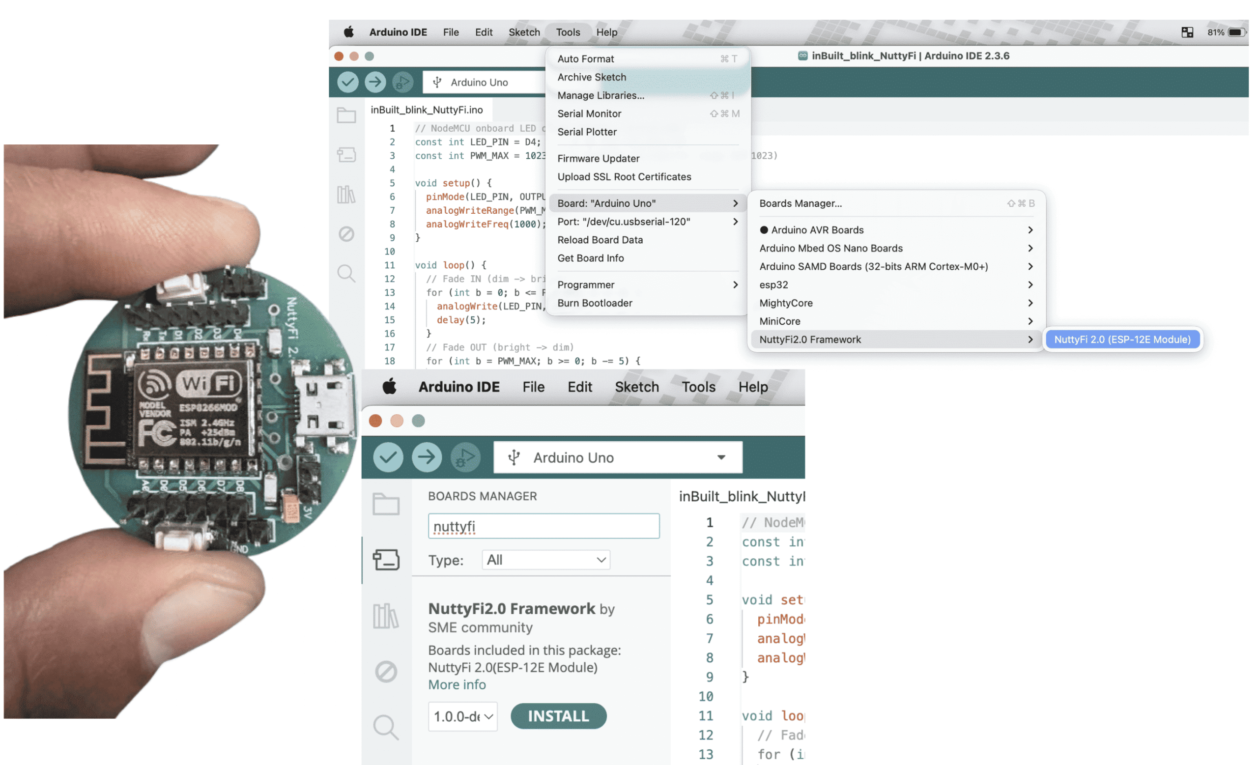The height and width of the screenshot is (765, 1258).
Task: Open the Sketchbook folder icon in lower sidebar
Action: click(386, 504)
